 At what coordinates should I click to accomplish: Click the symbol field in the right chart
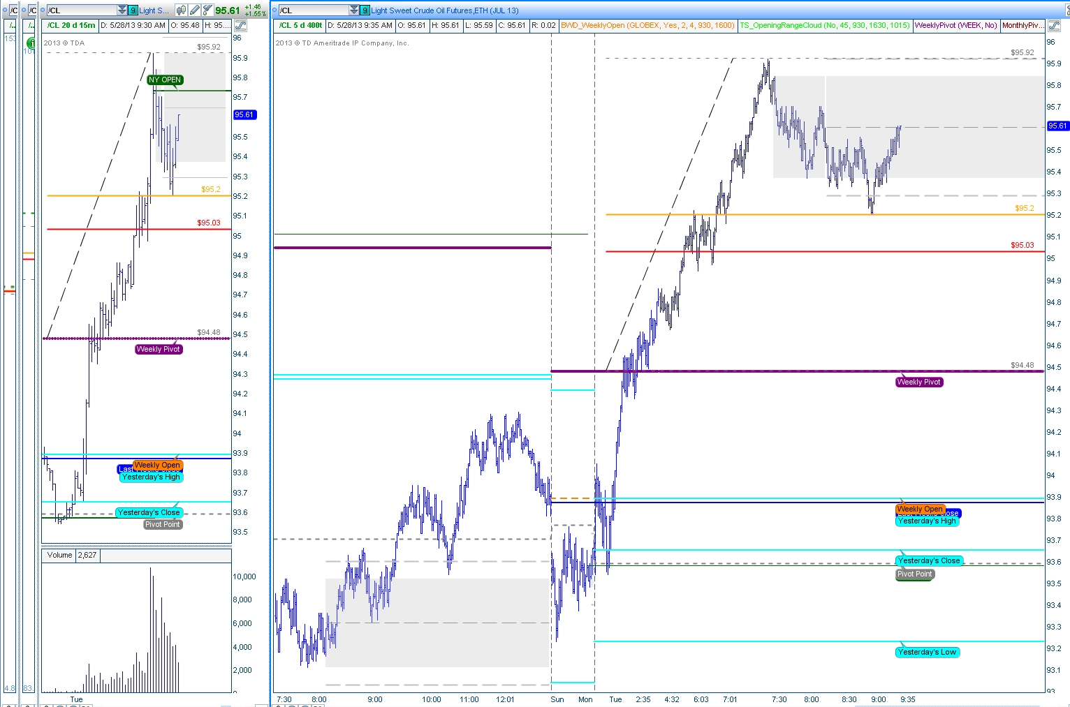pos(314,10)
